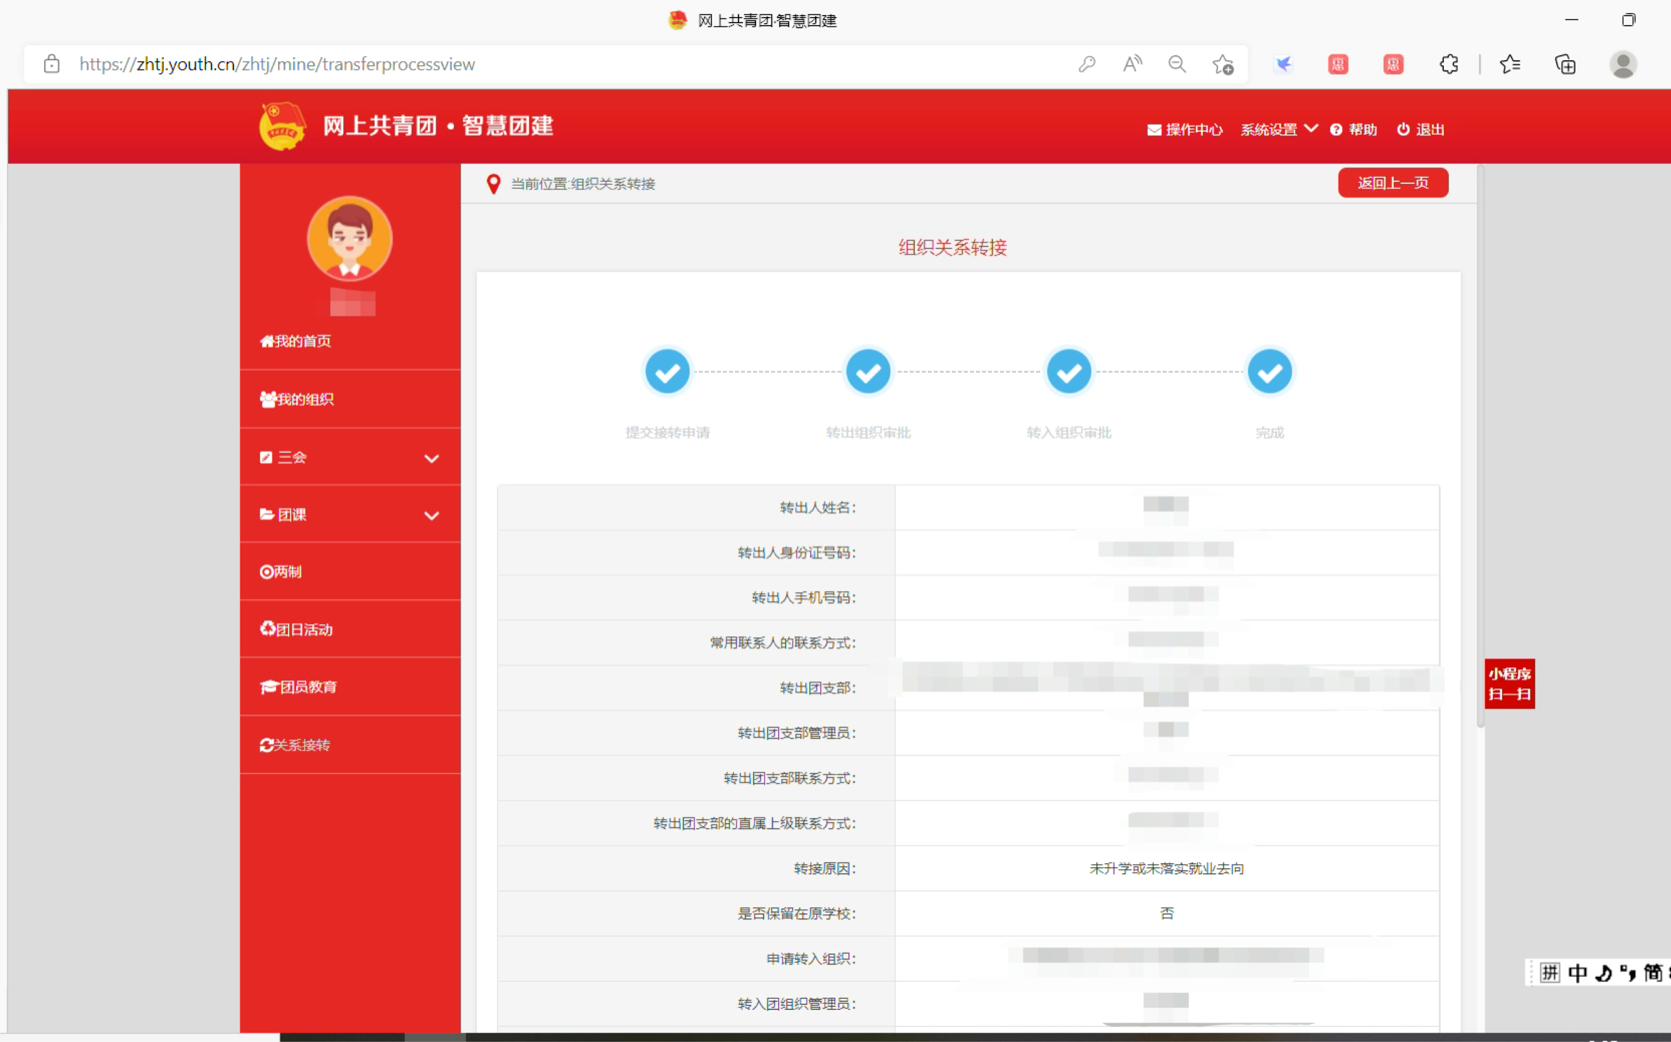Click 退出 to log out
The image size is (1671, 1042).
[1420, 130]
